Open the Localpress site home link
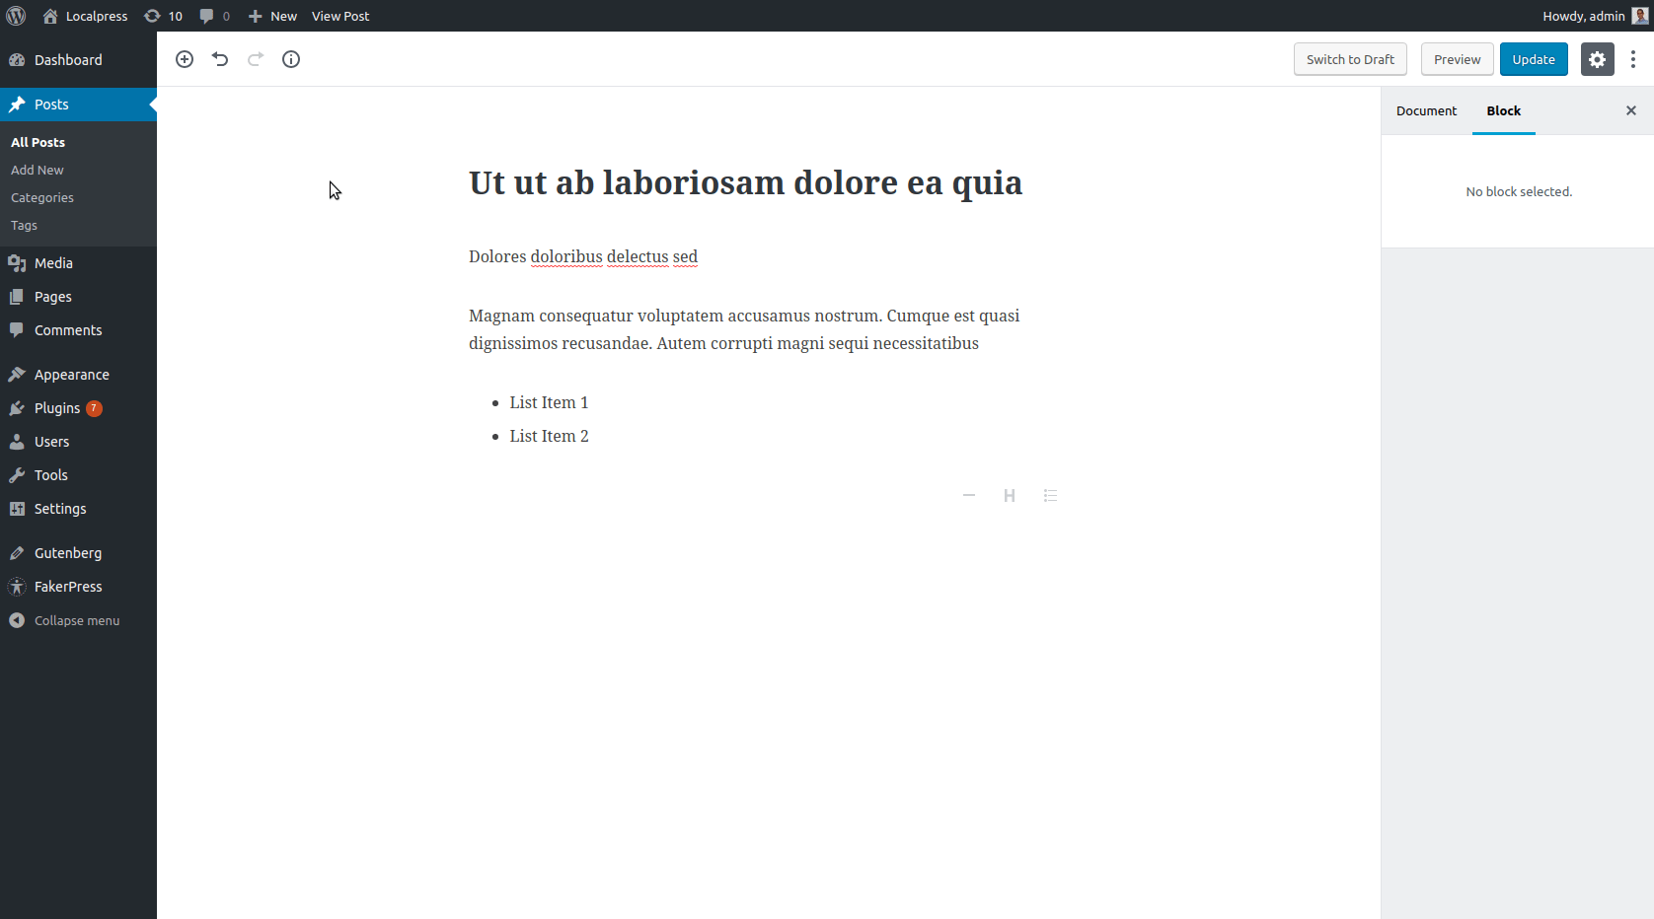The height and width of the screenshot is (919, 1654). pos(86,16)
